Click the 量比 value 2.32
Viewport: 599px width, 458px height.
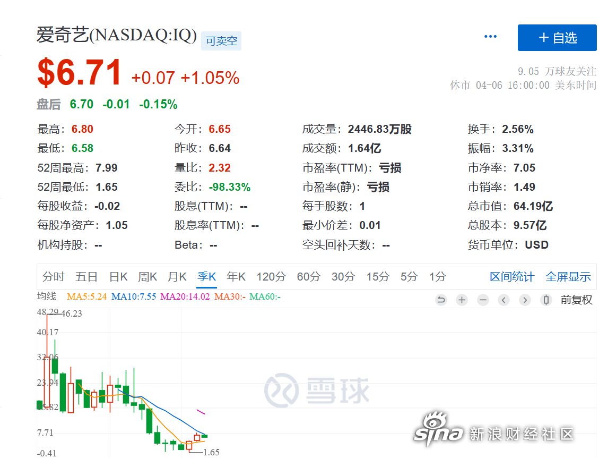click(220, 167)
